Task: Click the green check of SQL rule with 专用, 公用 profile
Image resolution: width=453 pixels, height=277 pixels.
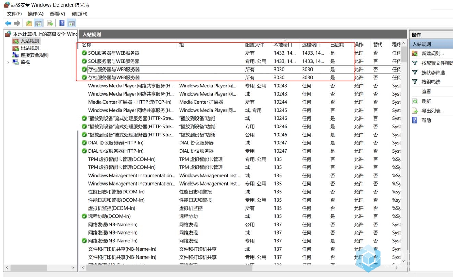Action: [84, 61]
